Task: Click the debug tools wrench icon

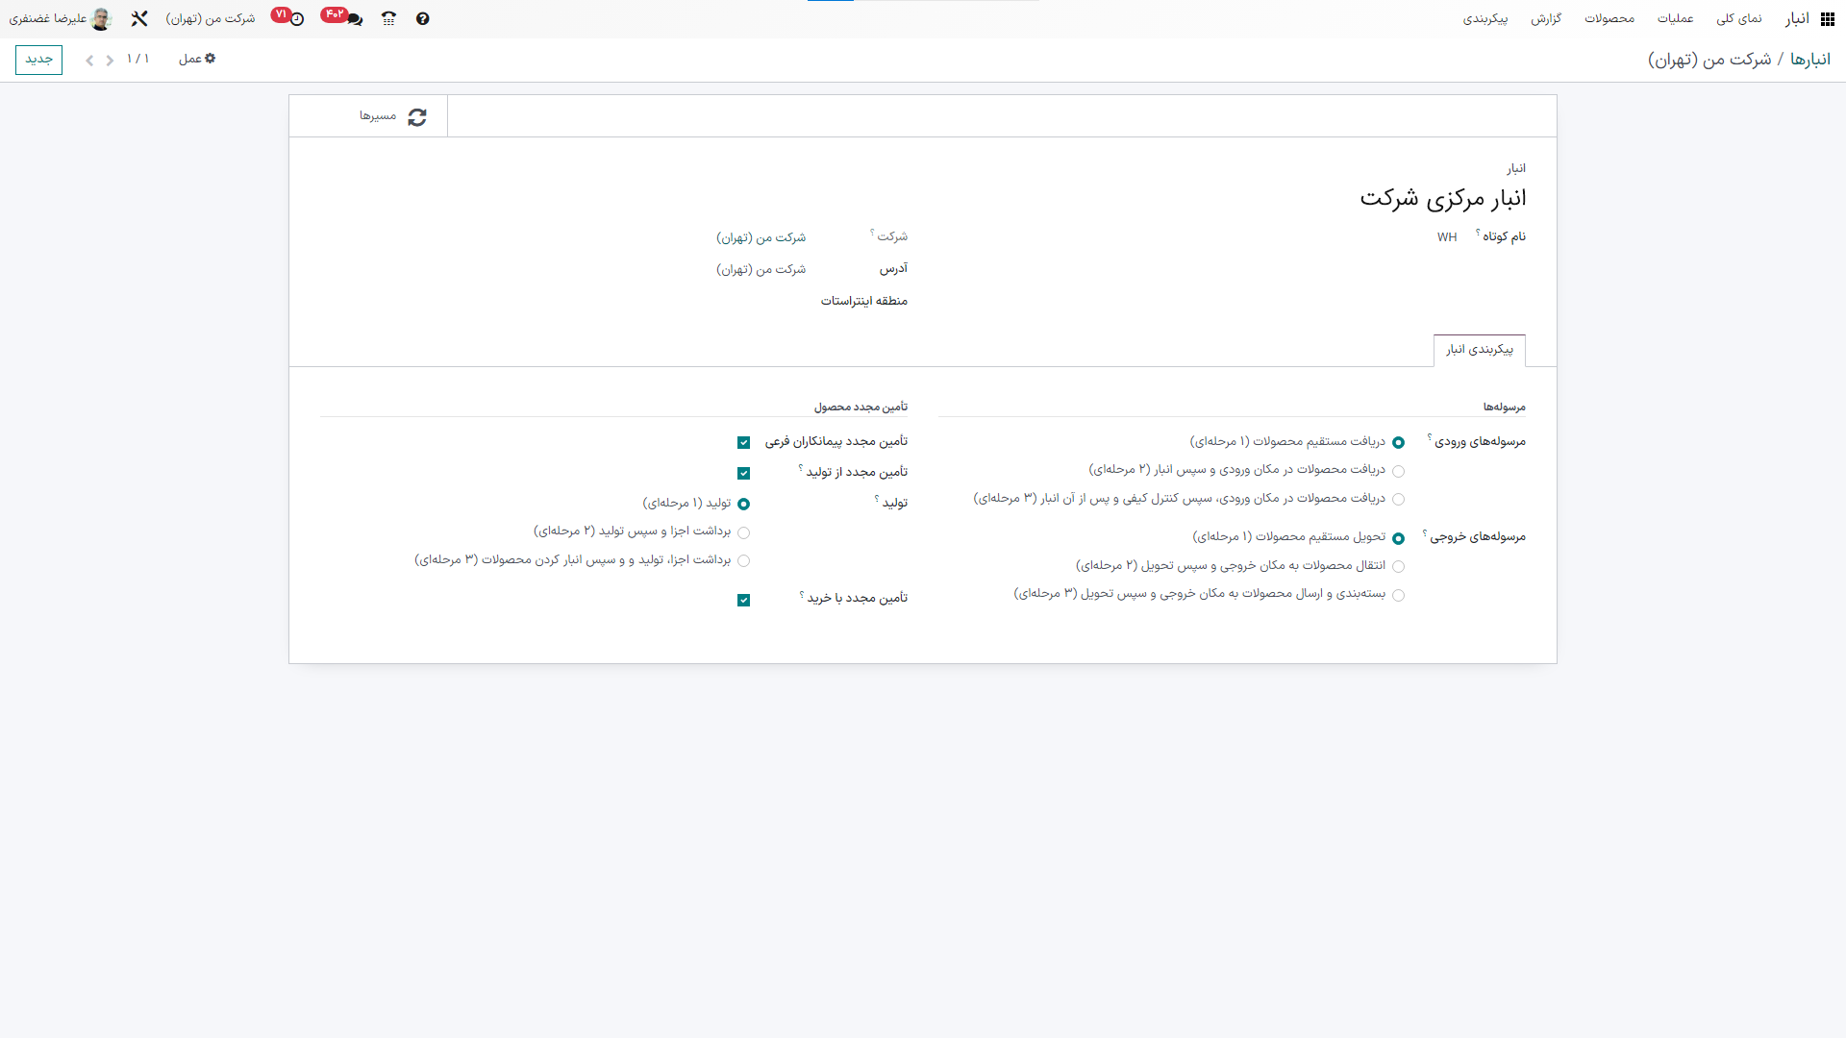Action: point(139,19)
